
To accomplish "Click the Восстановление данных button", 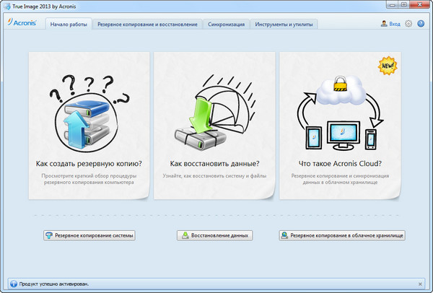I will pyautogui.click(x=216, y=235).
